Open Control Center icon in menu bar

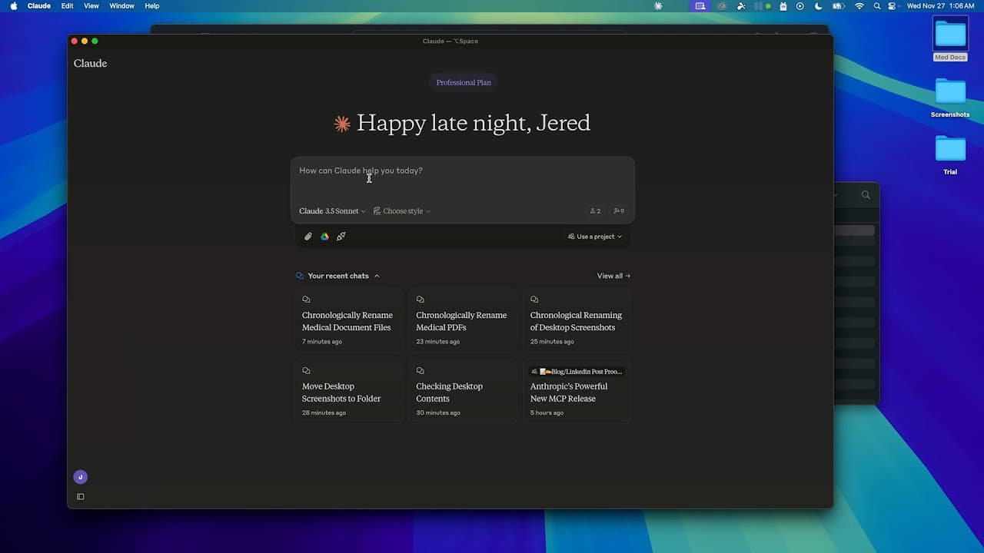point(893,6)
